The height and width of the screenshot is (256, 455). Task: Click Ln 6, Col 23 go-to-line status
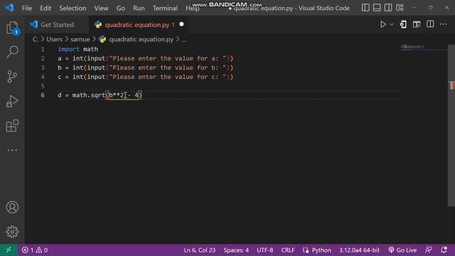199,250
